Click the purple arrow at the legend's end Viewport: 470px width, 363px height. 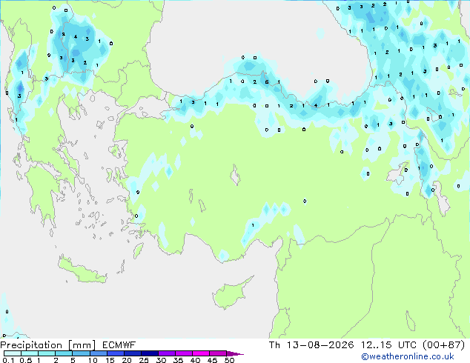click(x=234, y=353)
